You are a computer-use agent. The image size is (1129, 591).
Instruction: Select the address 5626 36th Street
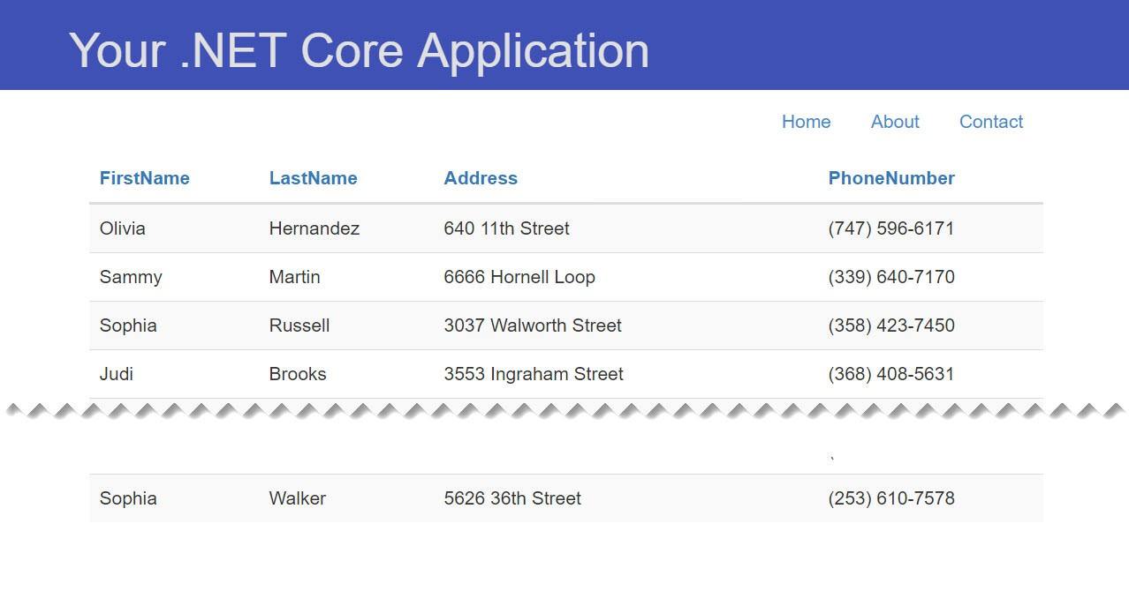point(512,498)
